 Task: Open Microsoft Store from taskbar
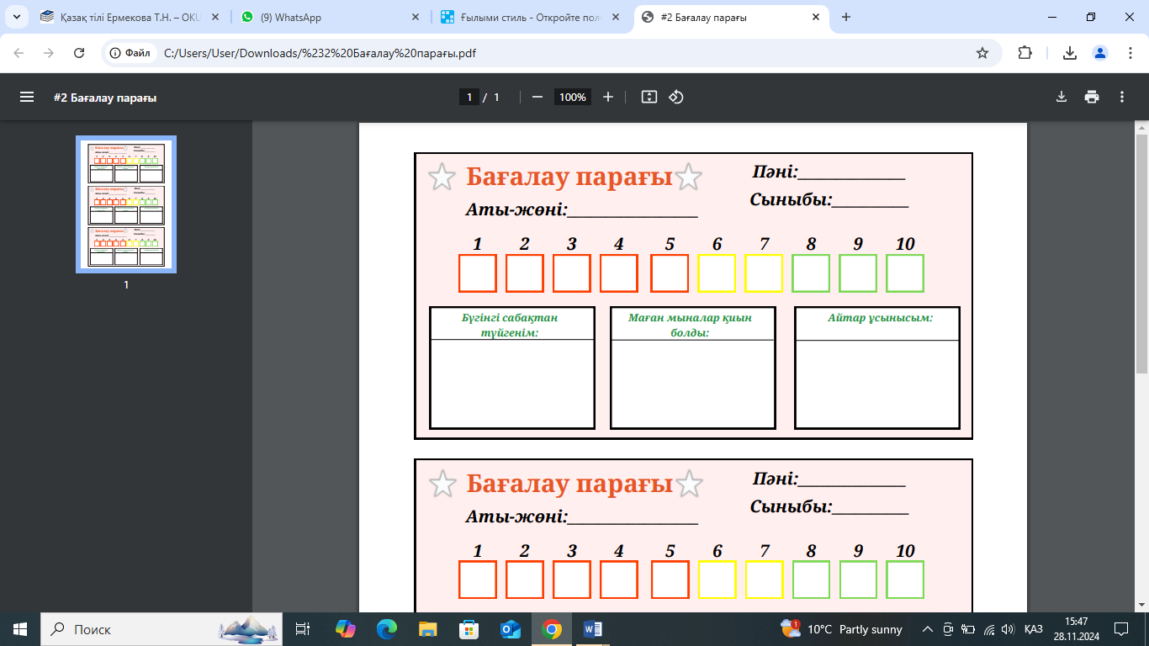click(469, 629)
